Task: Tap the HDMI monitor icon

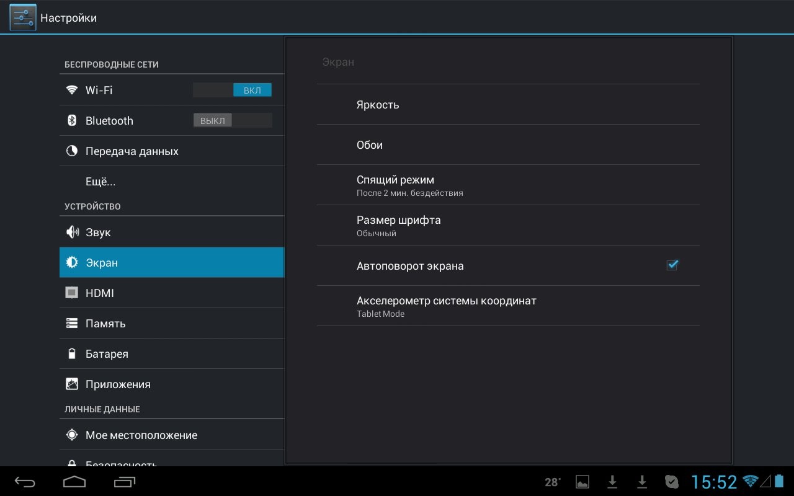Action: (72, 293)
